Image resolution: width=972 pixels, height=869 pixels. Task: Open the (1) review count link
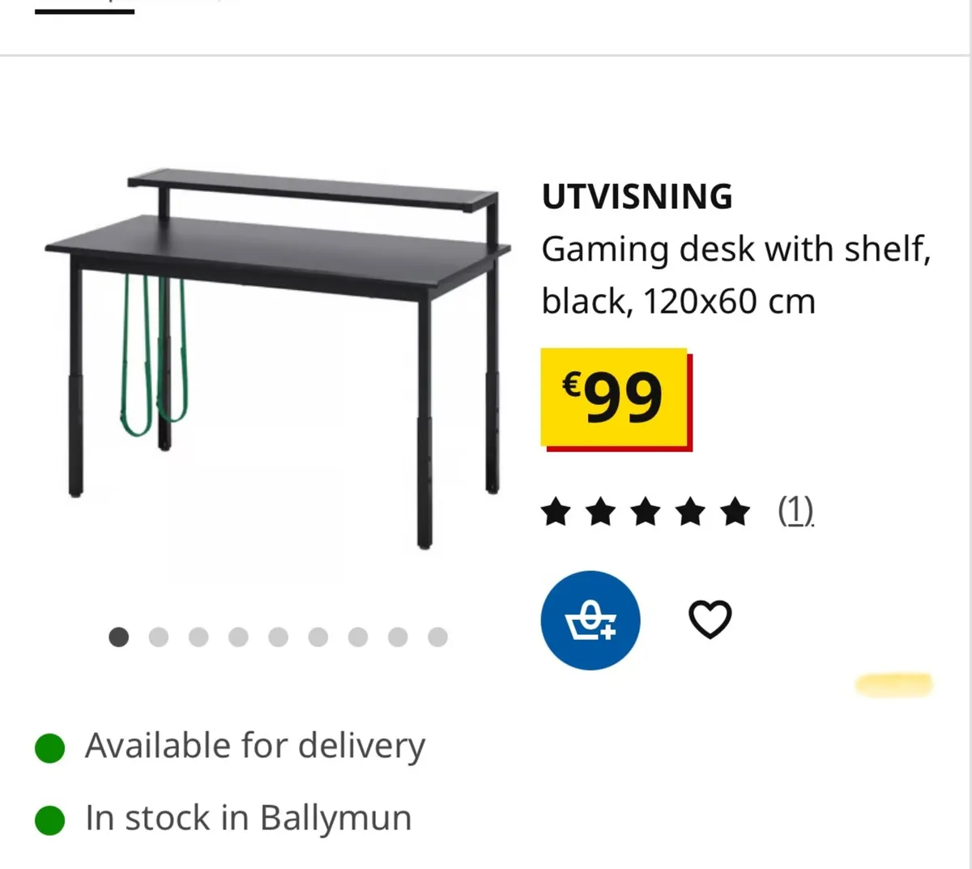795,511
